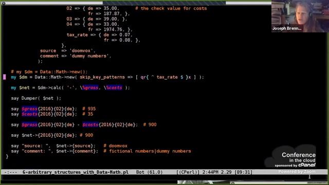Click the comment '# 35'

coord(88,114)
